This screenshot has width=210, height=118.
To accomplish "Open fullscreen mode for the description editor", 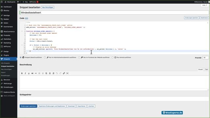I will (67, 73).
